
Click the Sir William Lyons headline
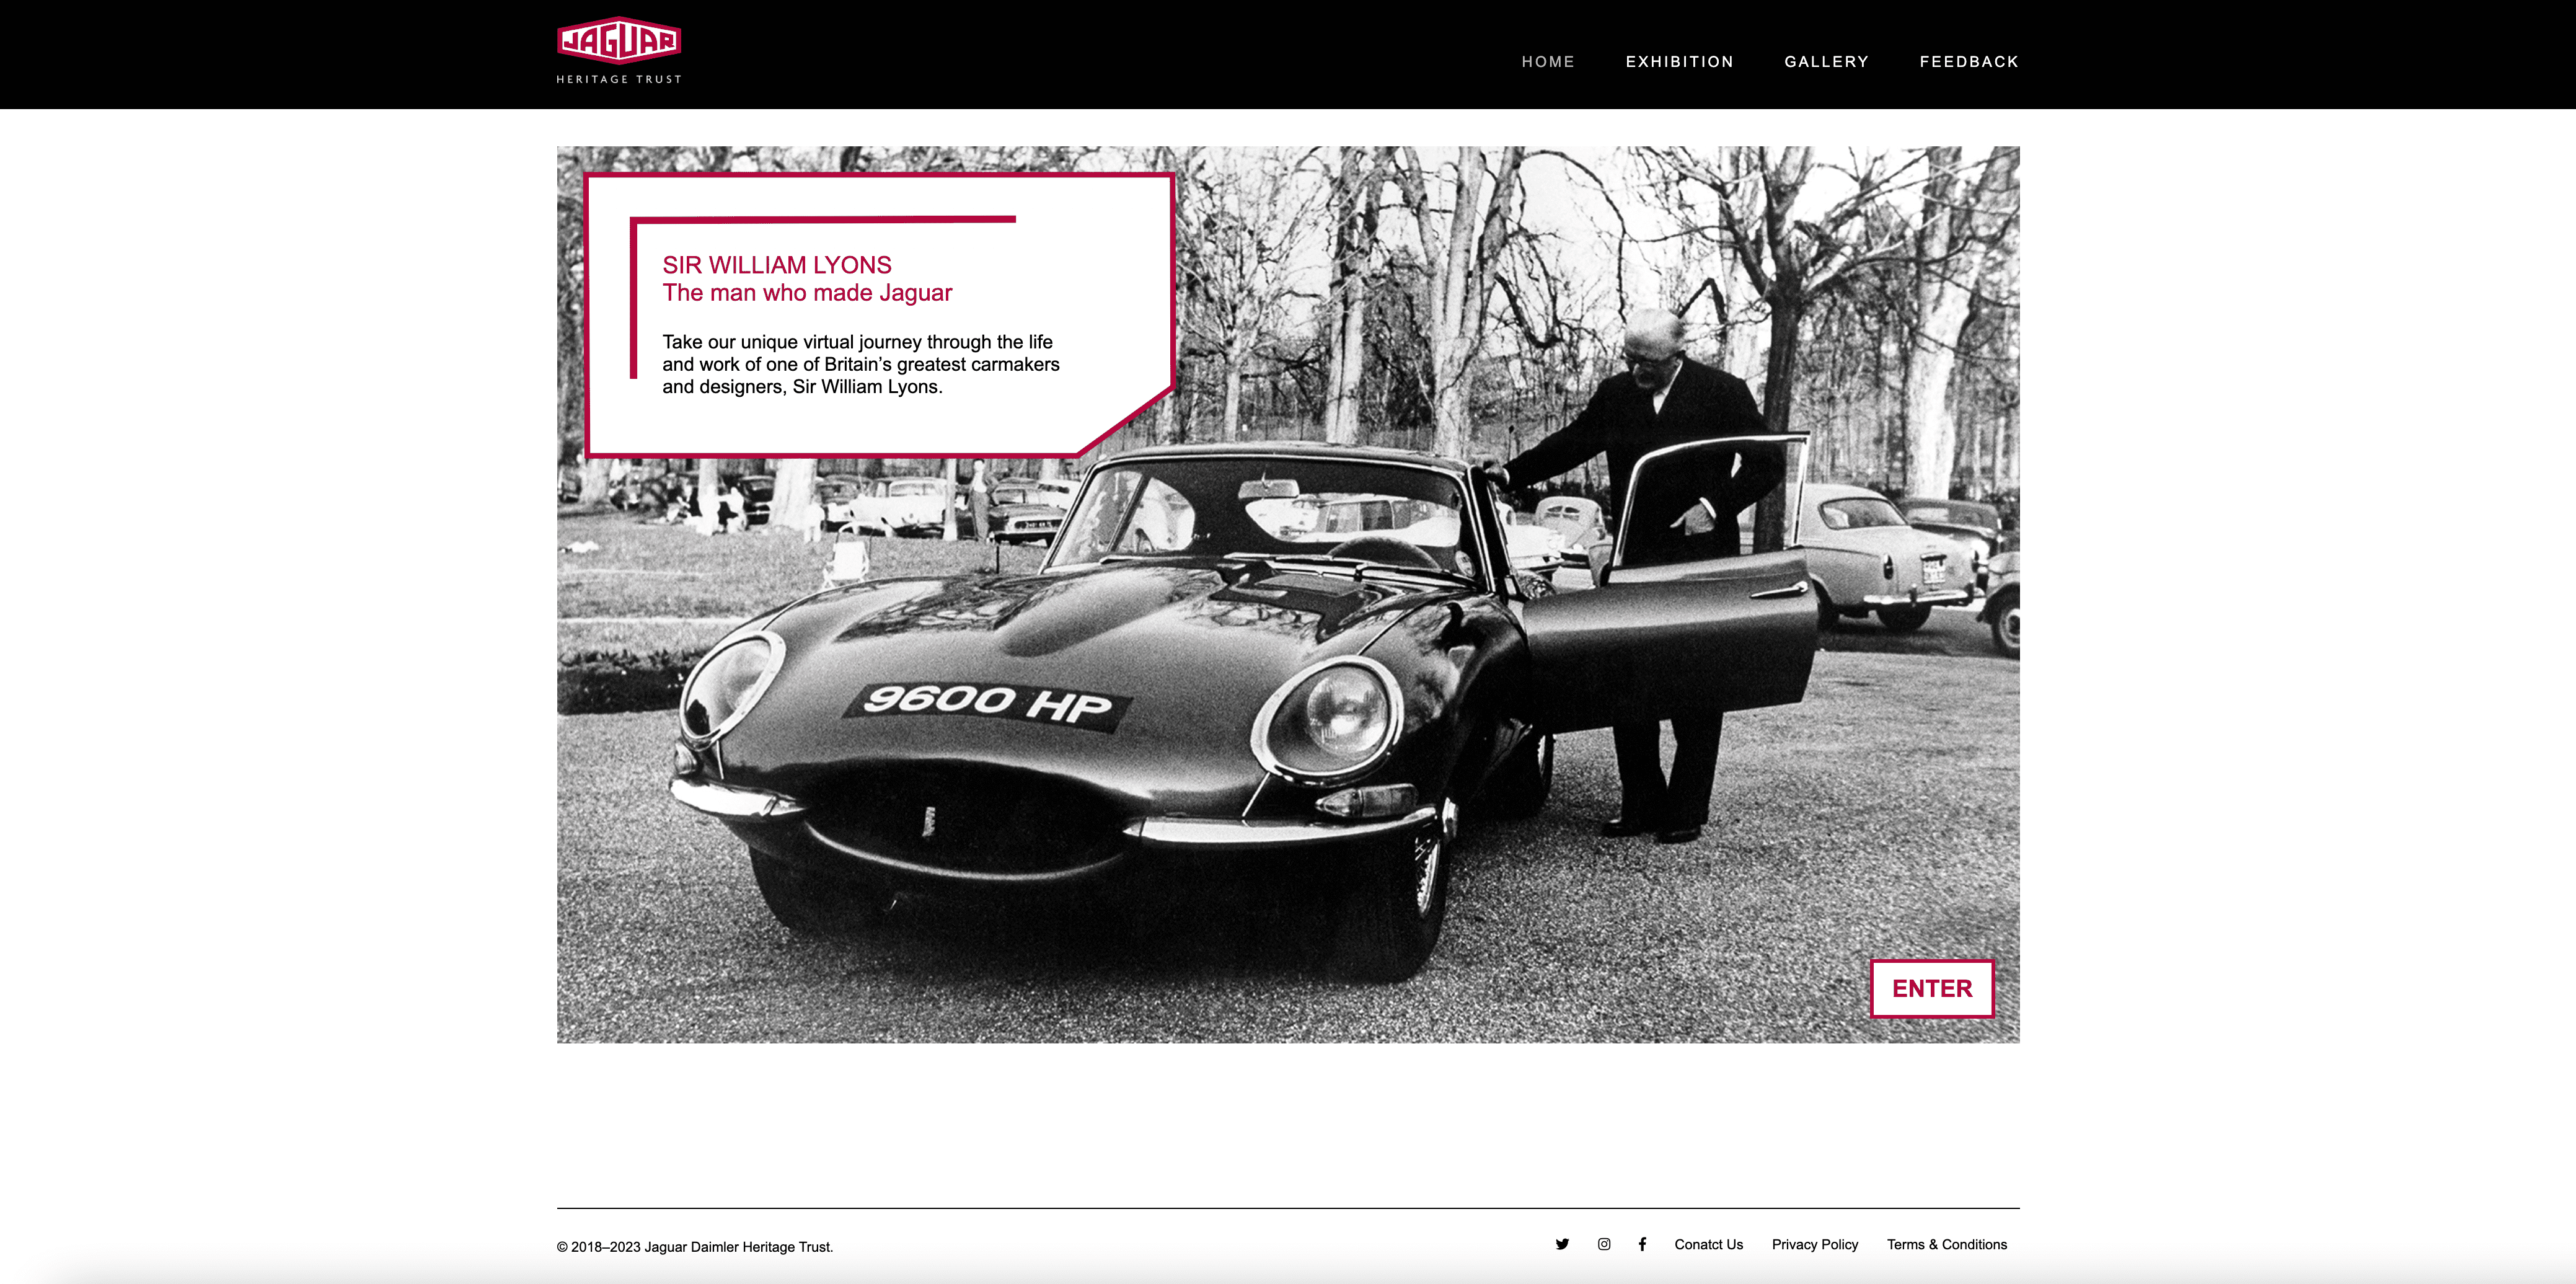(x=777, y=264)
